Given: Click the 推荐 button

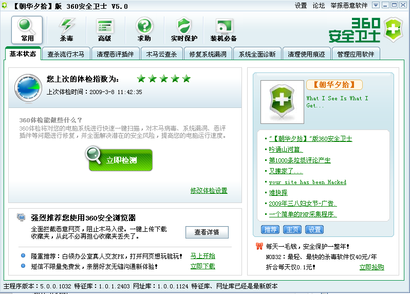Looking at the screenshot, I should click(270, 229).
